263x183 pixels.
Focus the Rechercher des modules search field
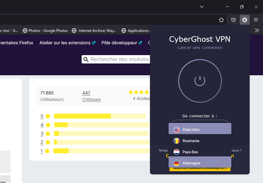pyautogui.click(x=116, y=59)
